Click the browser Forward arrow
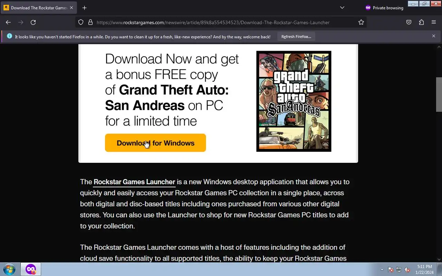The height and width of the screenshot is (276, 442). (x=21, y=22)
